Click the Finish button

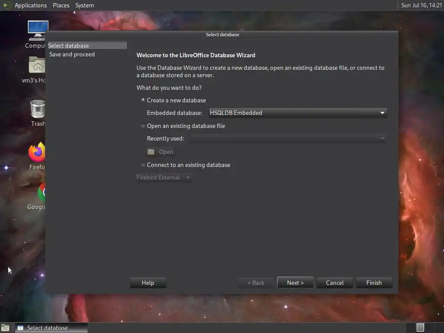point(374,283)
